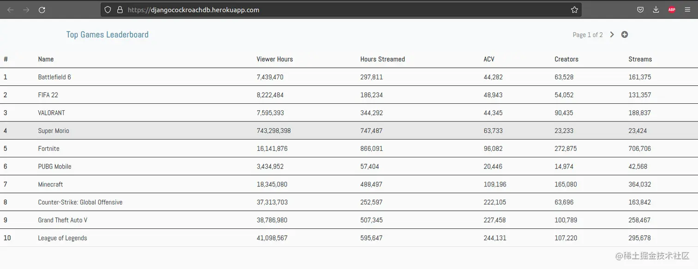The height and width of the screenshot is (269, 698).
Task: Open the Pocket save icon
Action: tap(641, 10)
